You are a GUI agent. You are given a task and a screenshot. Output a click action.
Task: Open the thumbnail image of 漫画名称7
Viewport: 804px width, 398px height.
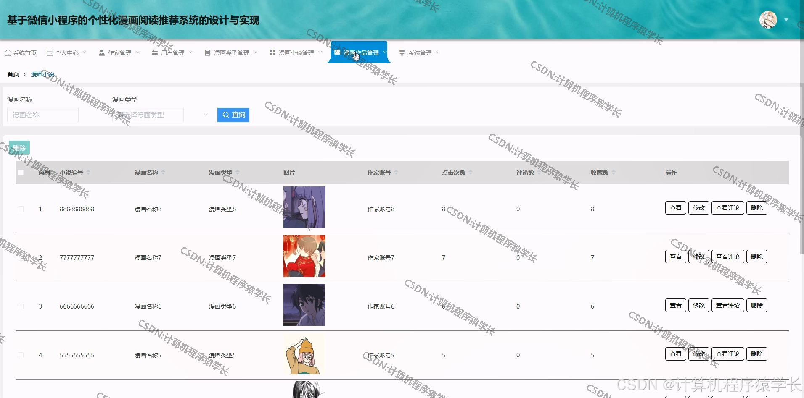304,256
